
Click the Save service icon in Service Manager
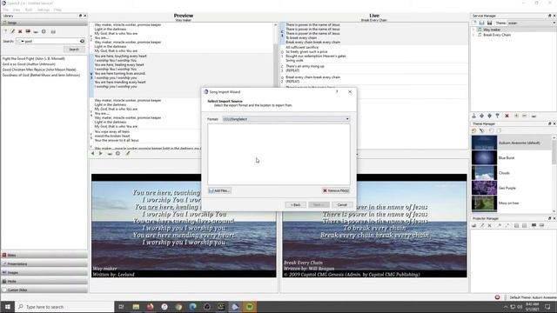click(x=489, y=23)
